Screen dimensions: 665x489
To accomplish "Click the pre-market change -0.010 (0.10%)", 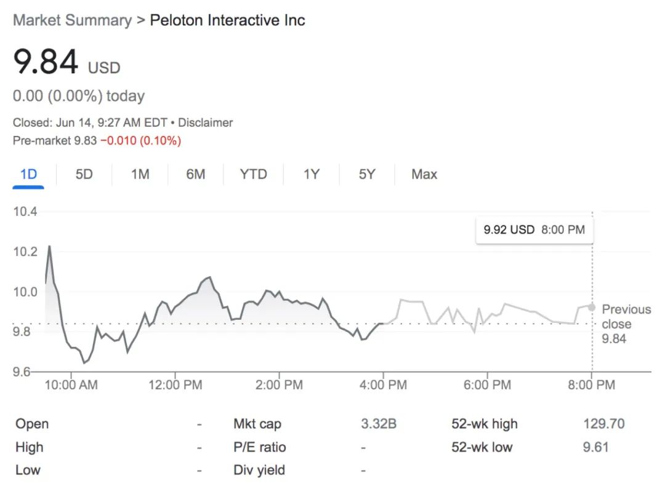I will (141, 141).
